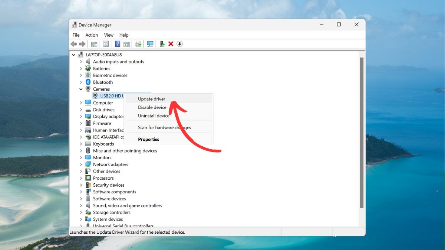The width and height of the screenshot is (445, 250).
Task: Expand Sound, video and game controllers
Action: click(x=81, y=206)
